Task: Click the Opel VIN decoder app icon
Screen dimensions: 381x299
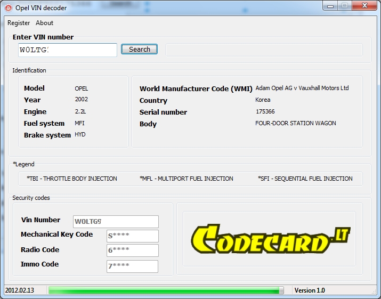Action: (x=8, y=7)
